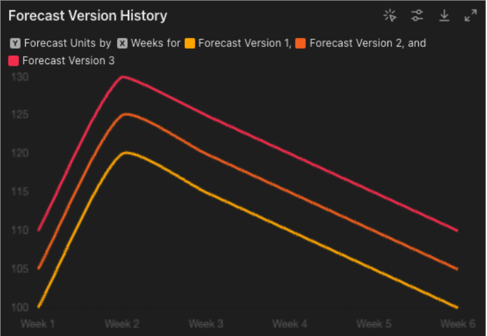This screenshot has width=487, height=336.
Task: Click the Week 6 axis label
Action: (x=457, y=324)
